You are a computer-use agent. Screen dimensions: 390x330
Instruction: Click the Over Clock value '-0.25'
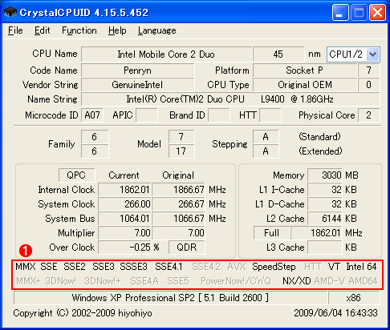(124, 247)
